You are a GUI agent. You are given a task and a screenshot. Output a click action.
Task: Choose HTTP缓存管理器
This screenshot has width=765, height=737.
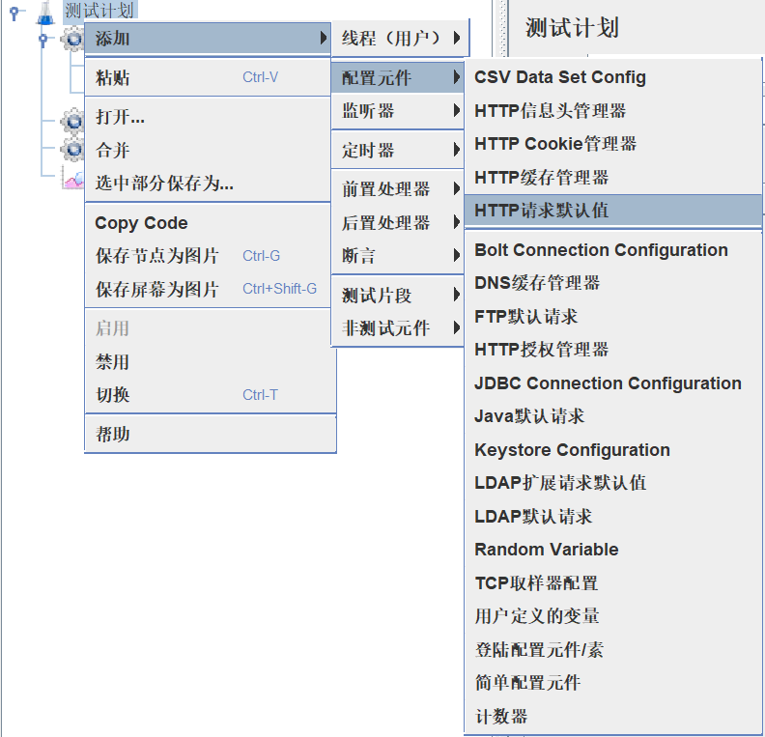pyautogui.click(x=613, y=177)
